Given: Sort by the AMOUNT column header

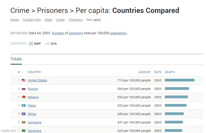Looking at the screenshot, I should 144,72.
